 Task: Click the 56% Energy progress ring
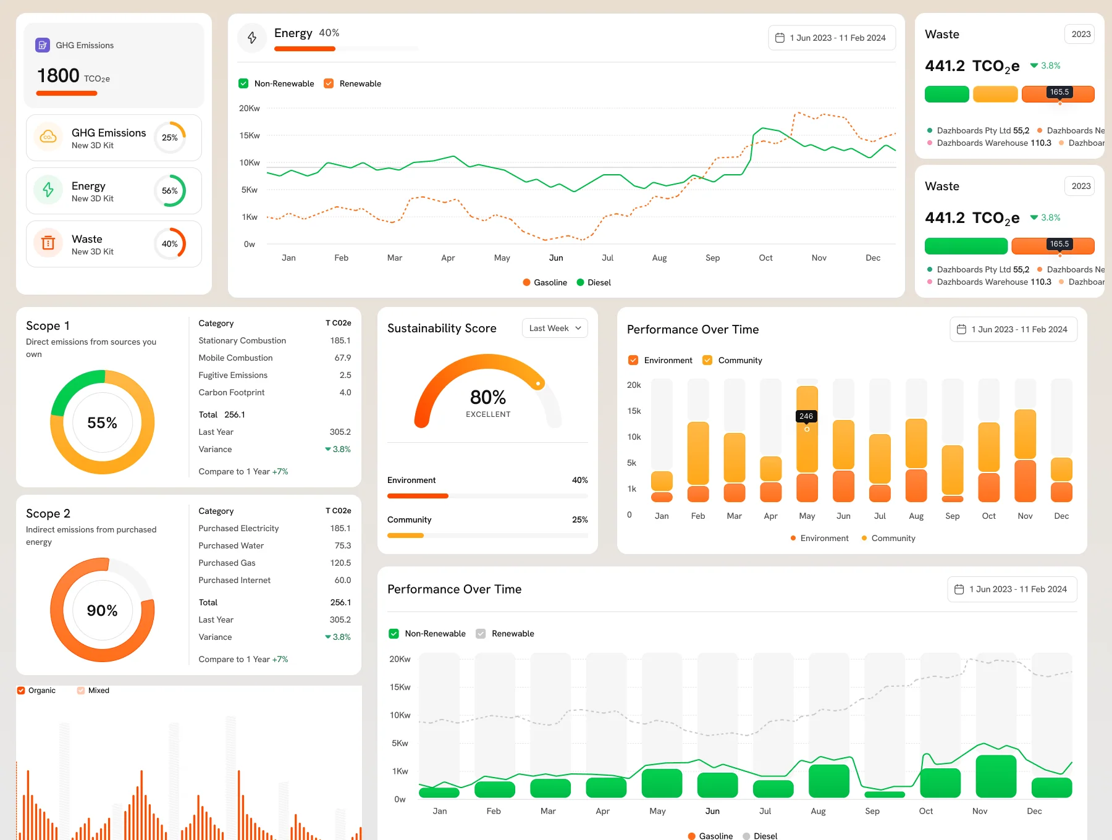tap(170, 191)
